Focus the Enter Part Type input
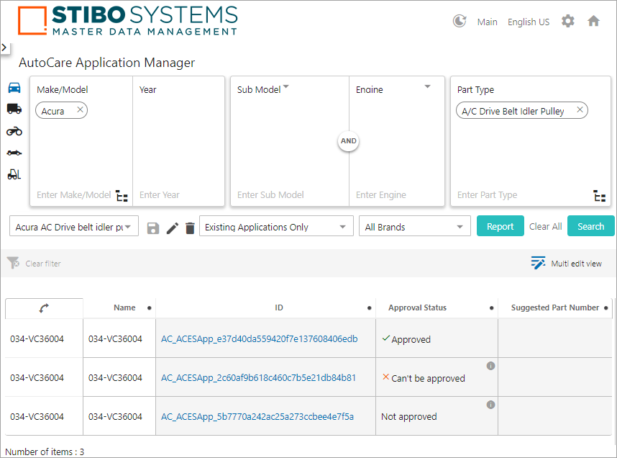The width and height of the screenshot is (617, 458). tap(487, 195)
